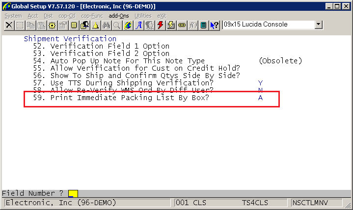Viewport: 353px width, 210px height.
Task: Open the cop-Func menu
Action: point(92,16)
